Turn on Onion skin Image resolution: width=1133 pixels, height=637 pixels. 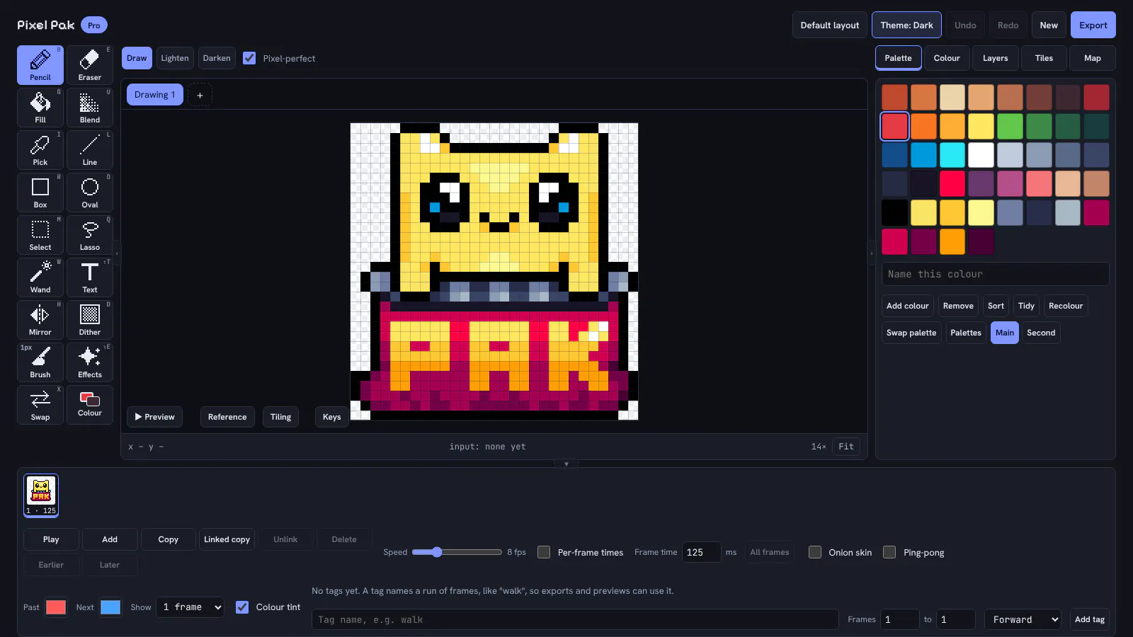(x=815, y=552)
